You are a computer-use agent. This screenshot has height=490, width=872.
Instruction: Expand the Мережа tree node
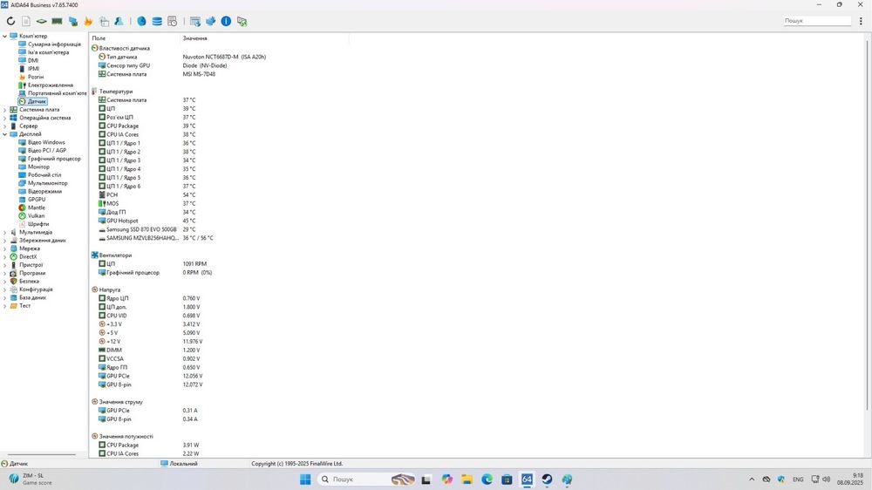5,248
